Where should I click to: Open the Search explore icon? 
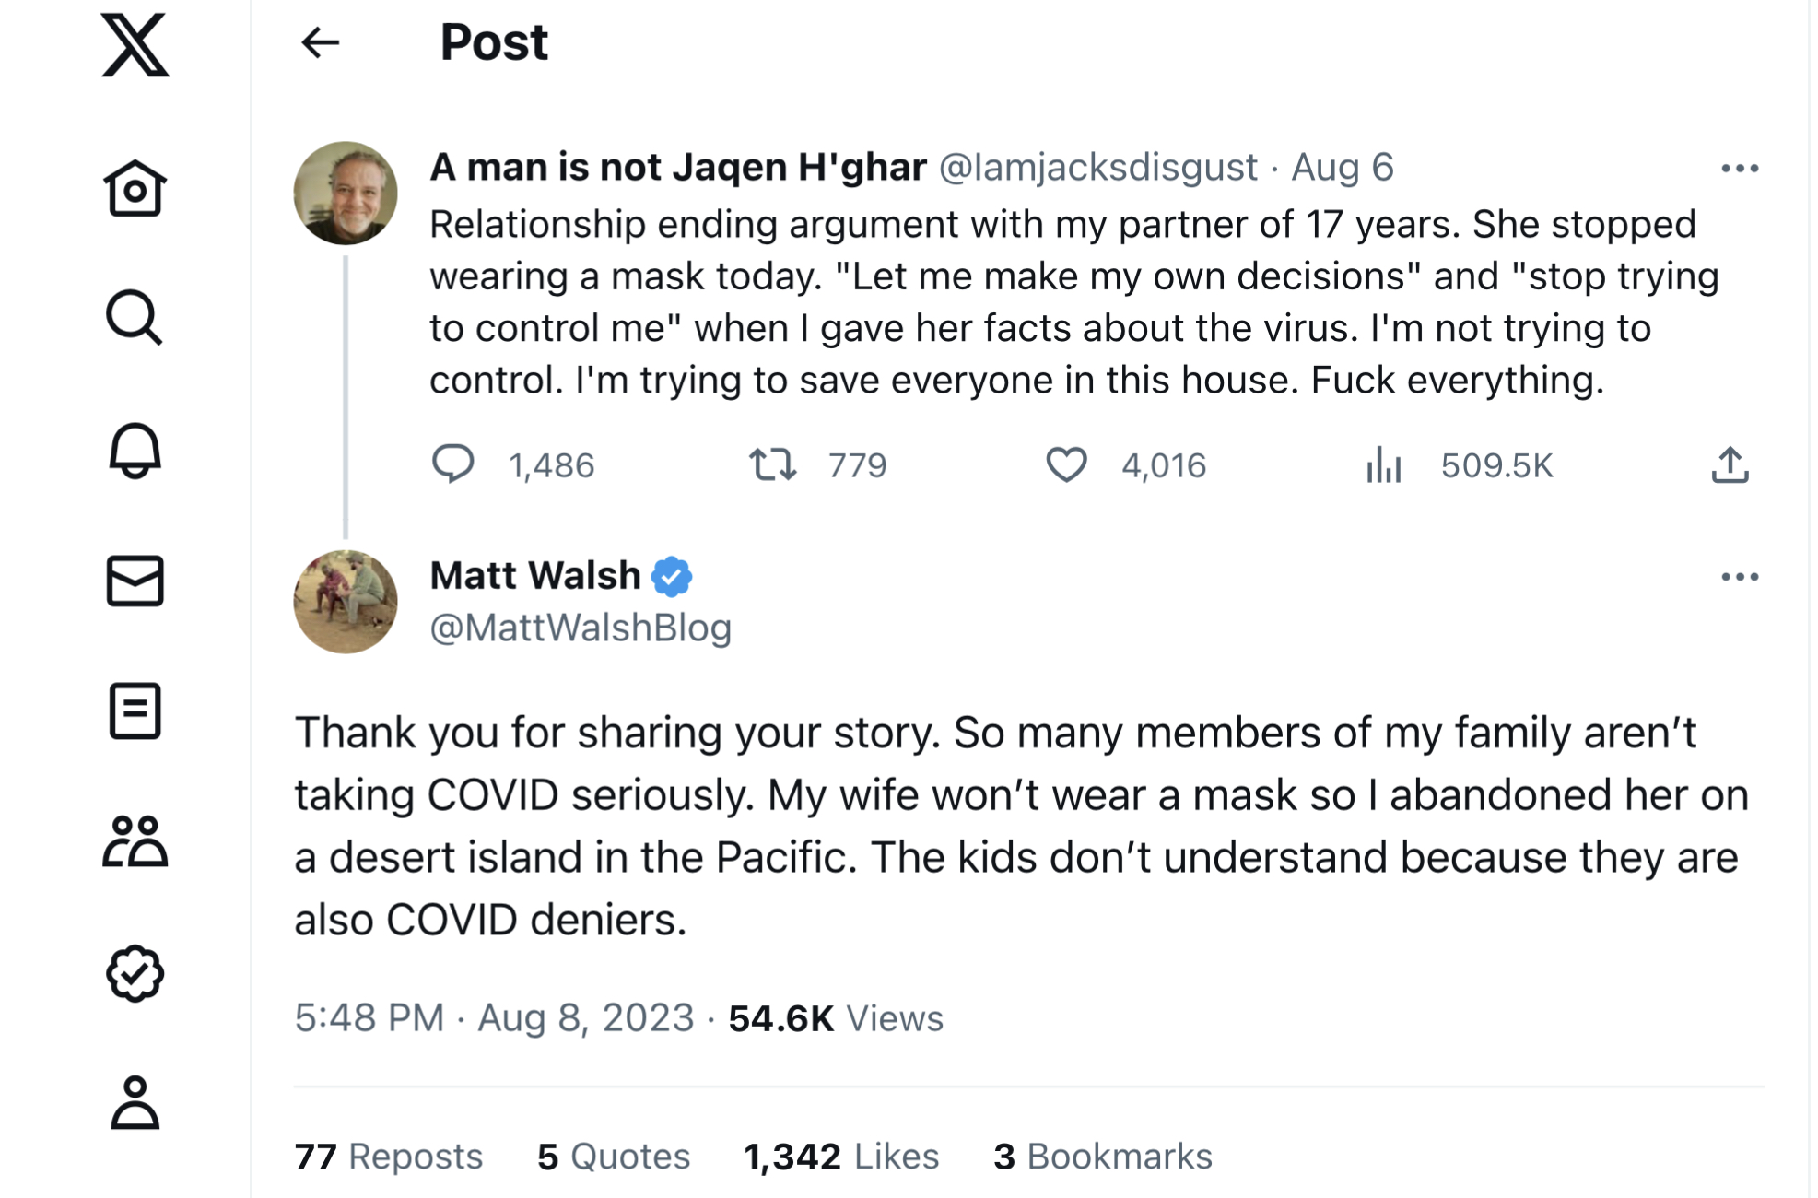[135, 318]
